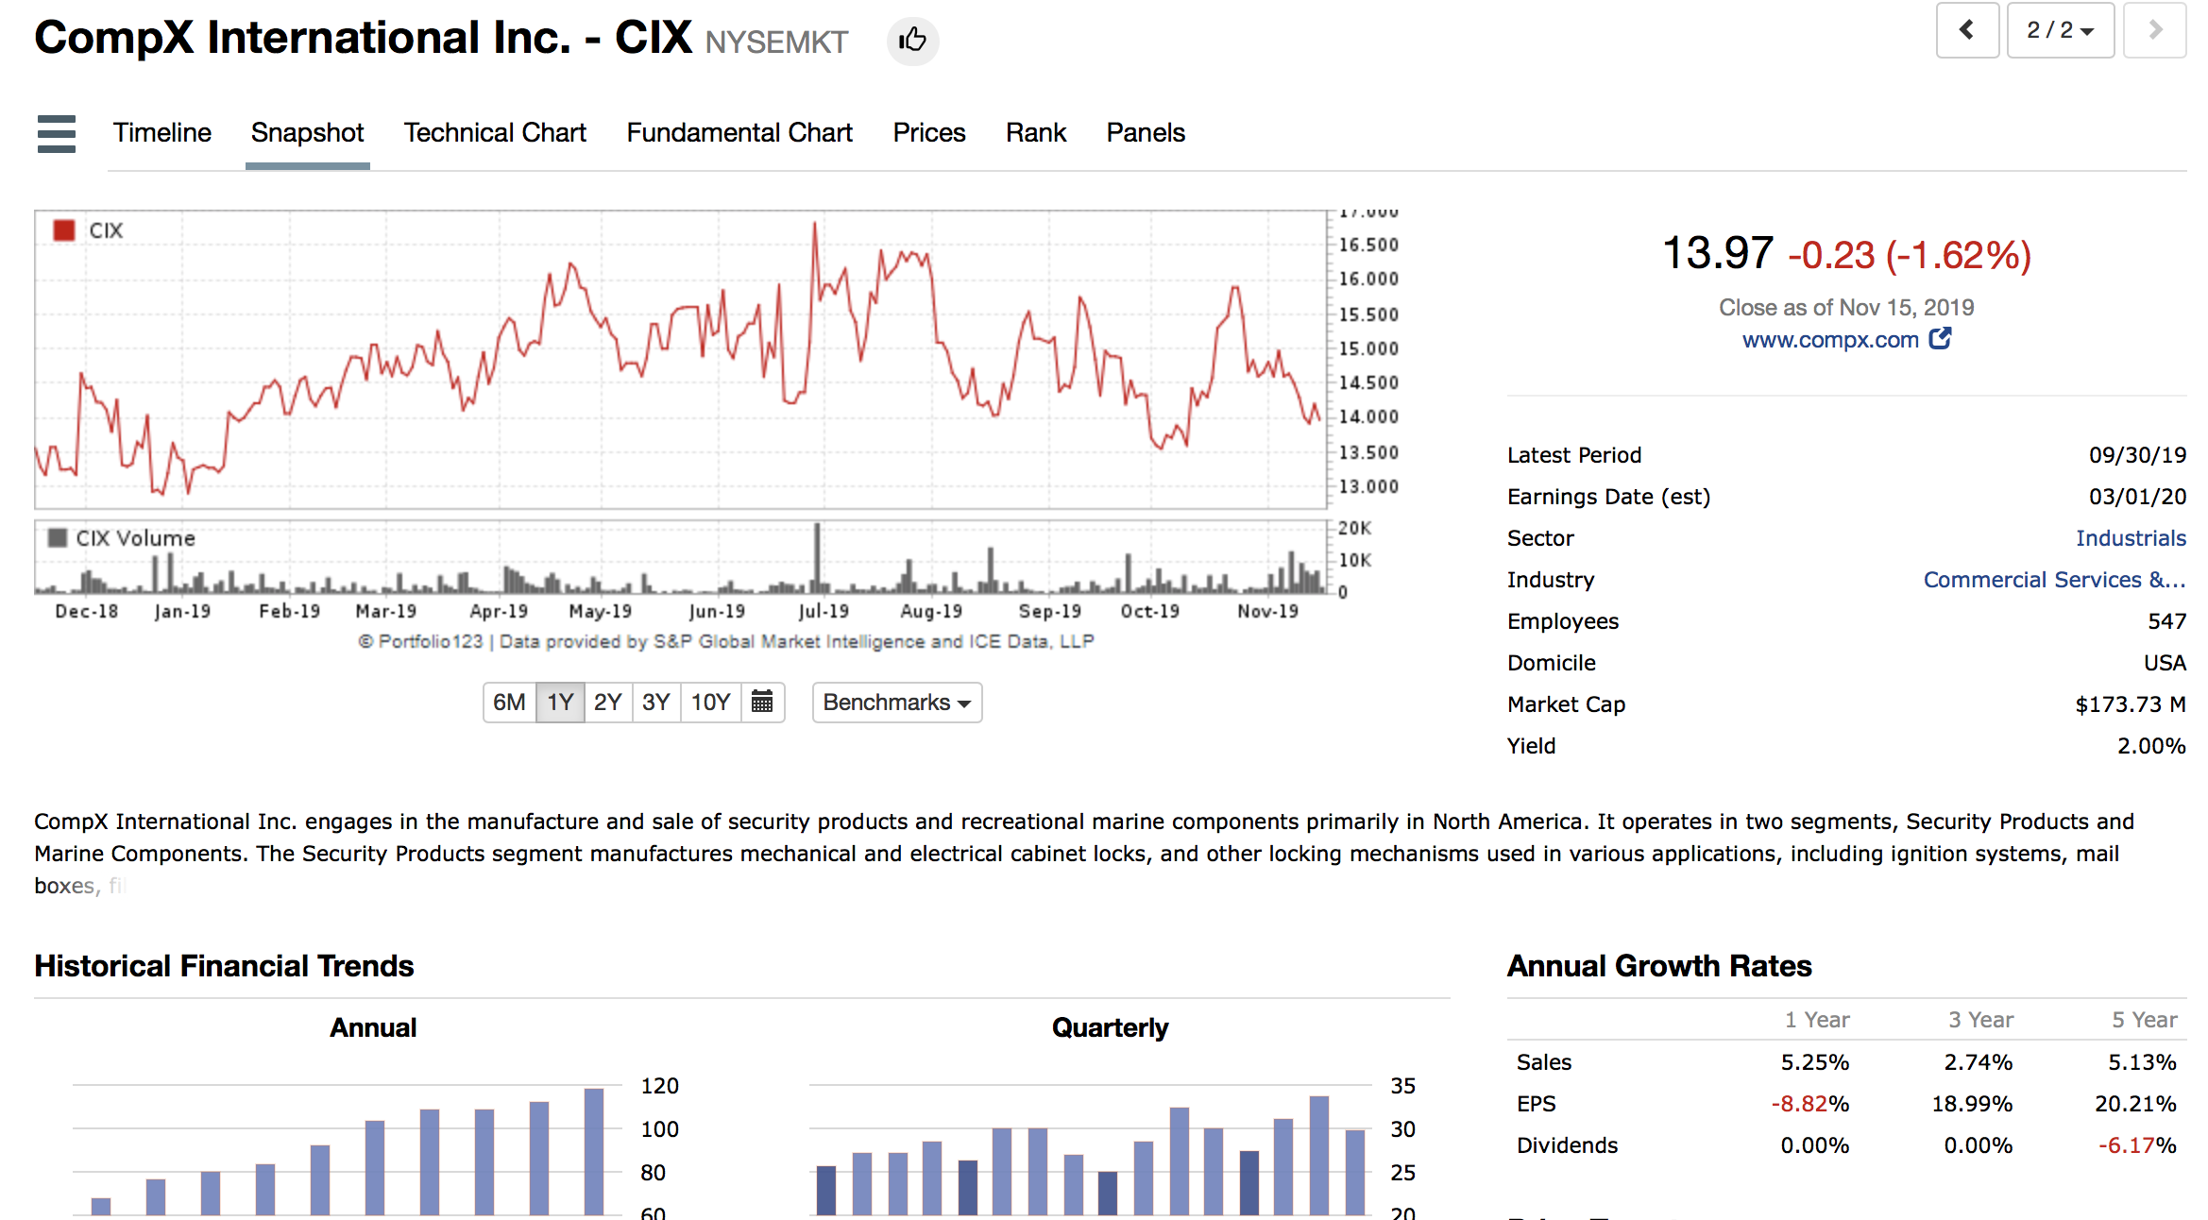
Task: Click the July volume spike on chart
Action: point(817,557)
